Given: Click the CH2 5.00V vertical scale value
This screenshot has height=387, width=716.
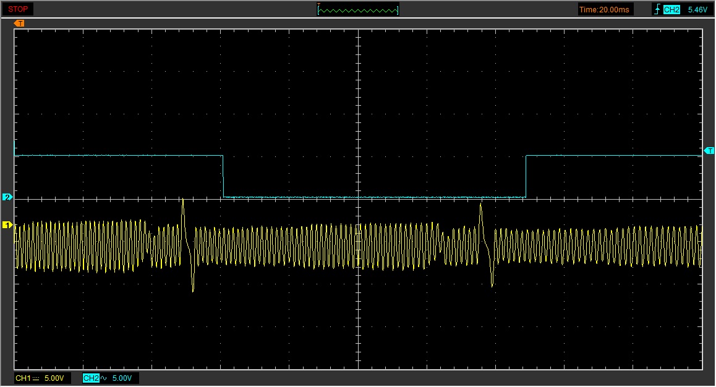Looking at the screenshot, I should point(122,378).
